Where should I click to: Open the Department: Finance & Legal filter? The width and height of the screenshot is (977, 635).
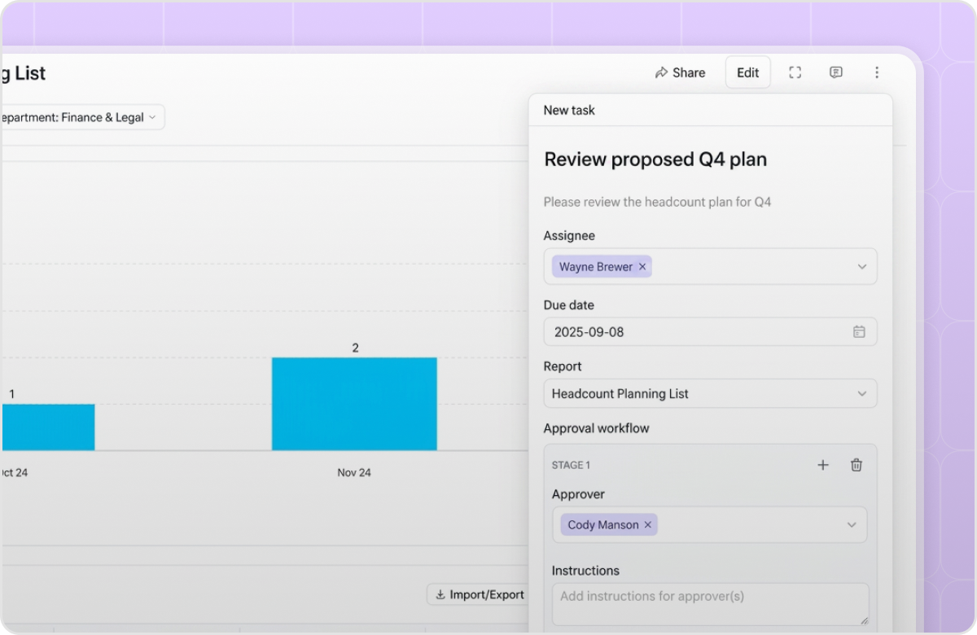point(82,117)
